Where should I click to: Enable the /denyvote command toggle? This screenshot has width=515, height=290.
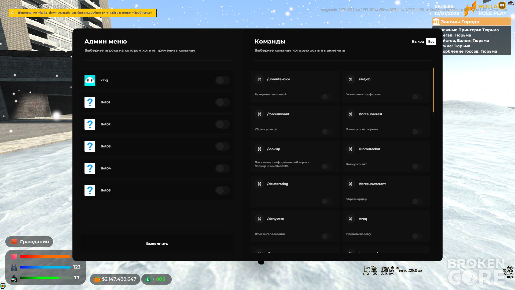tap(327, 236)
